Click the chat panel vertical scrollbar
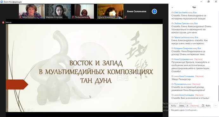The width and height of the screenshot is (219, 117). pos(218,93)
